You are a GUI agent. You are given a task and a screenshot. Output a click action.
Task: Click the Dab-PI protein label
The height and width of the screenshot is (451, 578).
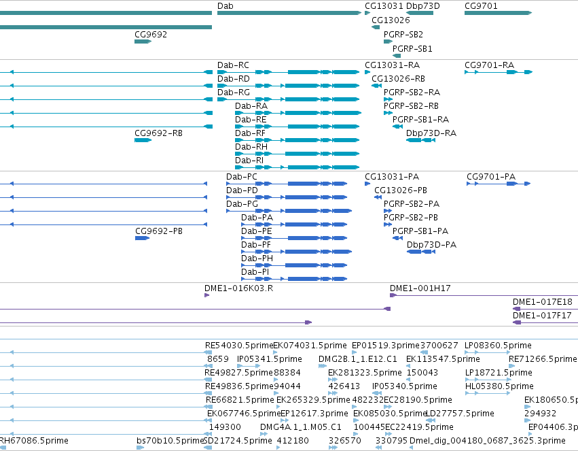pos(255,272)
